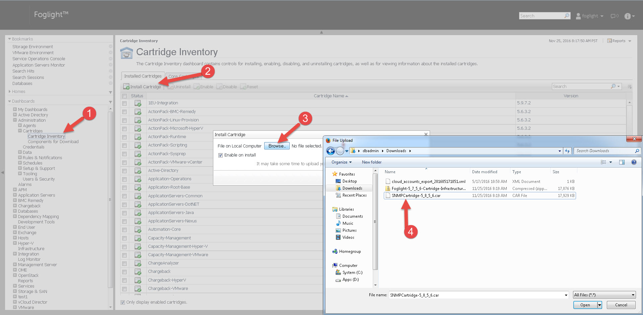Image resolution: width=643 pixels, height=315 pixels.
Task: Sort by Cartridge Name column header
Action: 331,96
